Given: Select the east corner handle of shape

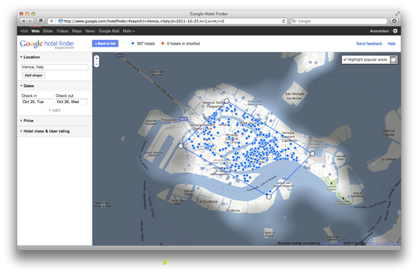Looking at the screenshot, I should tap(312, 153).
